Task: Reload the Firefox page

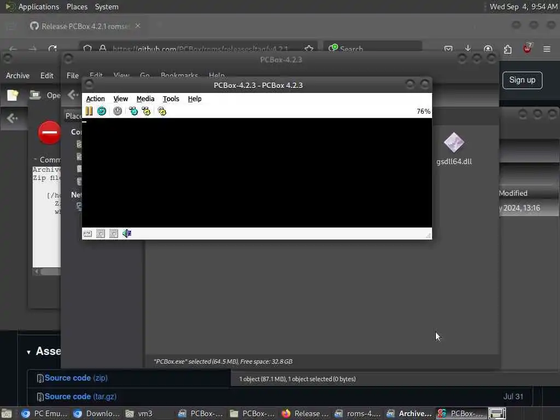Action: [52, 49]
